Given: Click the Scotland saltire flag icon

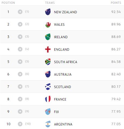Looking at the screenshot, I should click(x=48, y=87).
